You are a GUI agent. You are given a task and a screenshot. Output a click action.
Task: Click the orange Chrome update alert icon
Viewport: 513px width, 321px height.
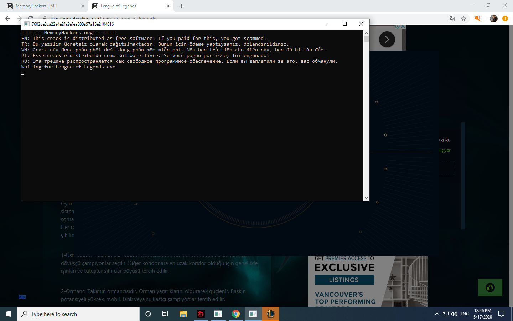coord(505,19)
